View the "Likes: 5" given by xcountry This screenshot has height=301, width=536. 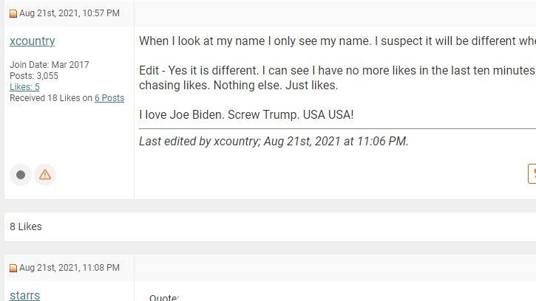[x=24, y=87]
